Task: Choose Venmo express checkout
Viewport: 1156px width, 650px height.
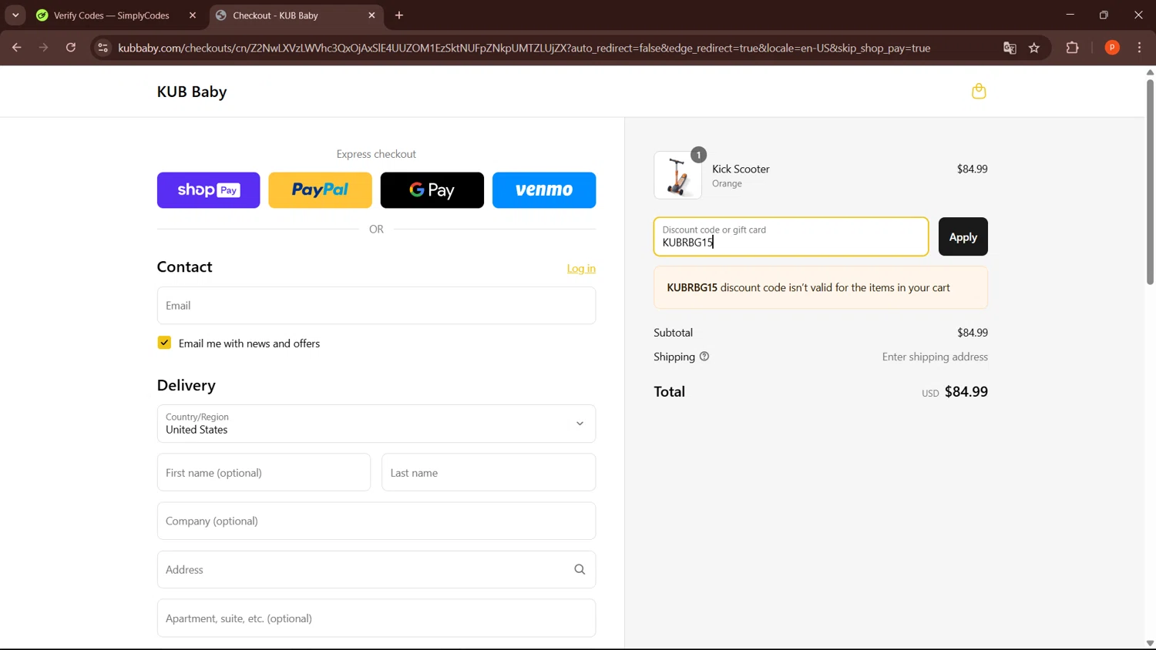Action: tap(544, 190)
